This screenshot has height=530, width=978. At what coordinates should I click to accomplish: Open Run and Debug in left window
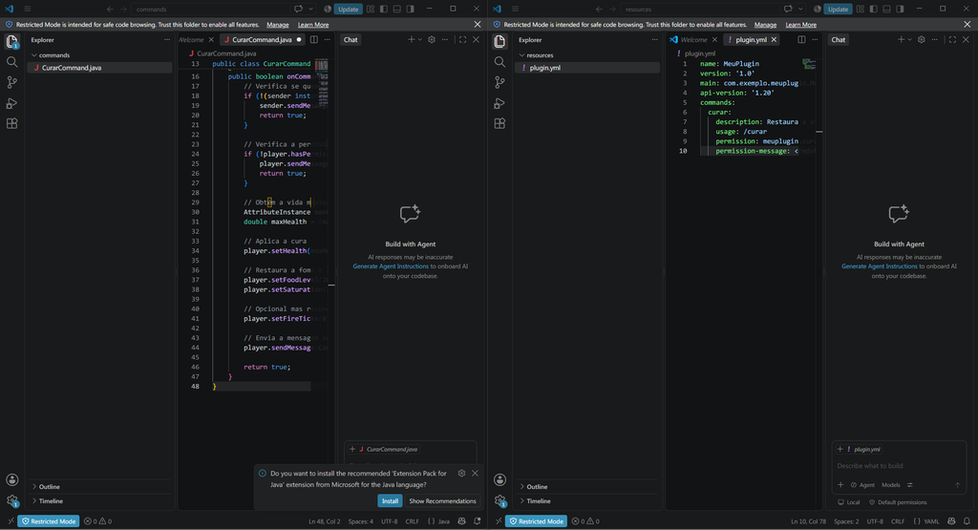[x=11, y=103]
